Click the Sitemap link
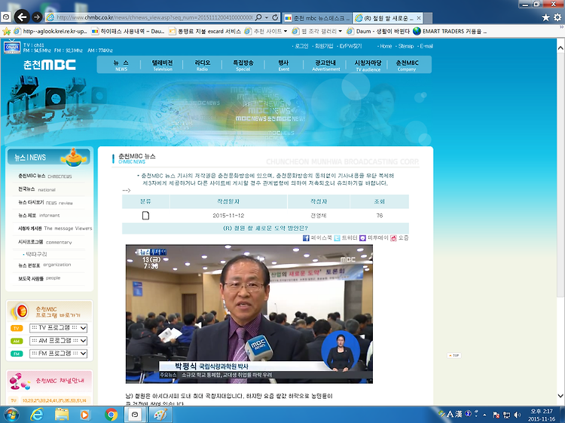The image size is (565, 423). [406, 46]
